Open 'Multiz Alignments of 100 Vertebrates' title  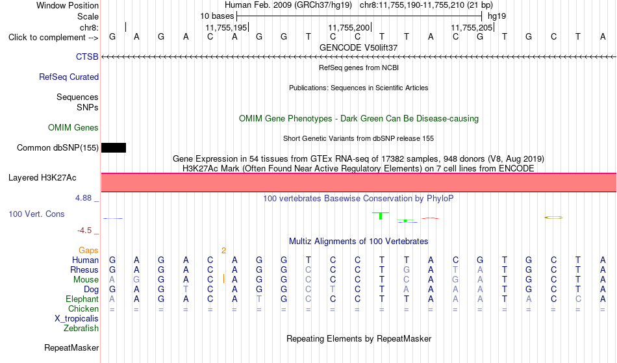coord(359,242)
